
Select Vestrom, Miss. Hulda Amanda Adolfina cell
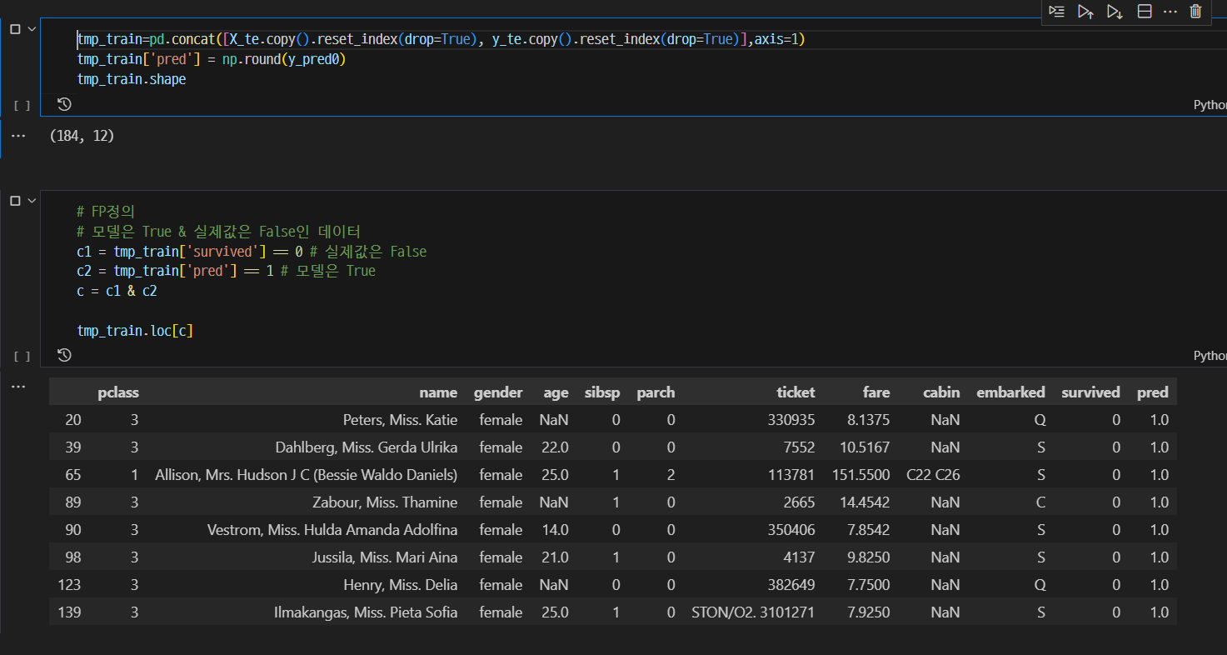(332, 530)
